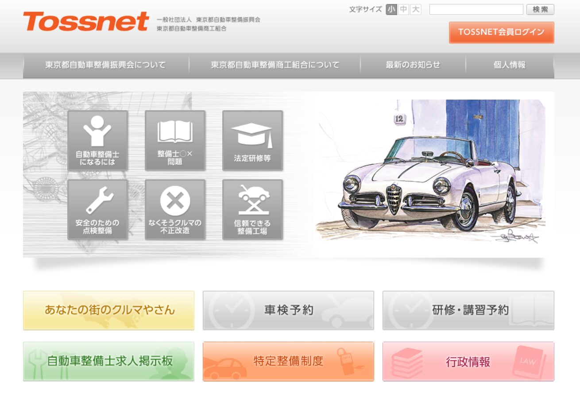580x393 pixels.
Task: Change text size to 大
Action: [x=415, y=9]
